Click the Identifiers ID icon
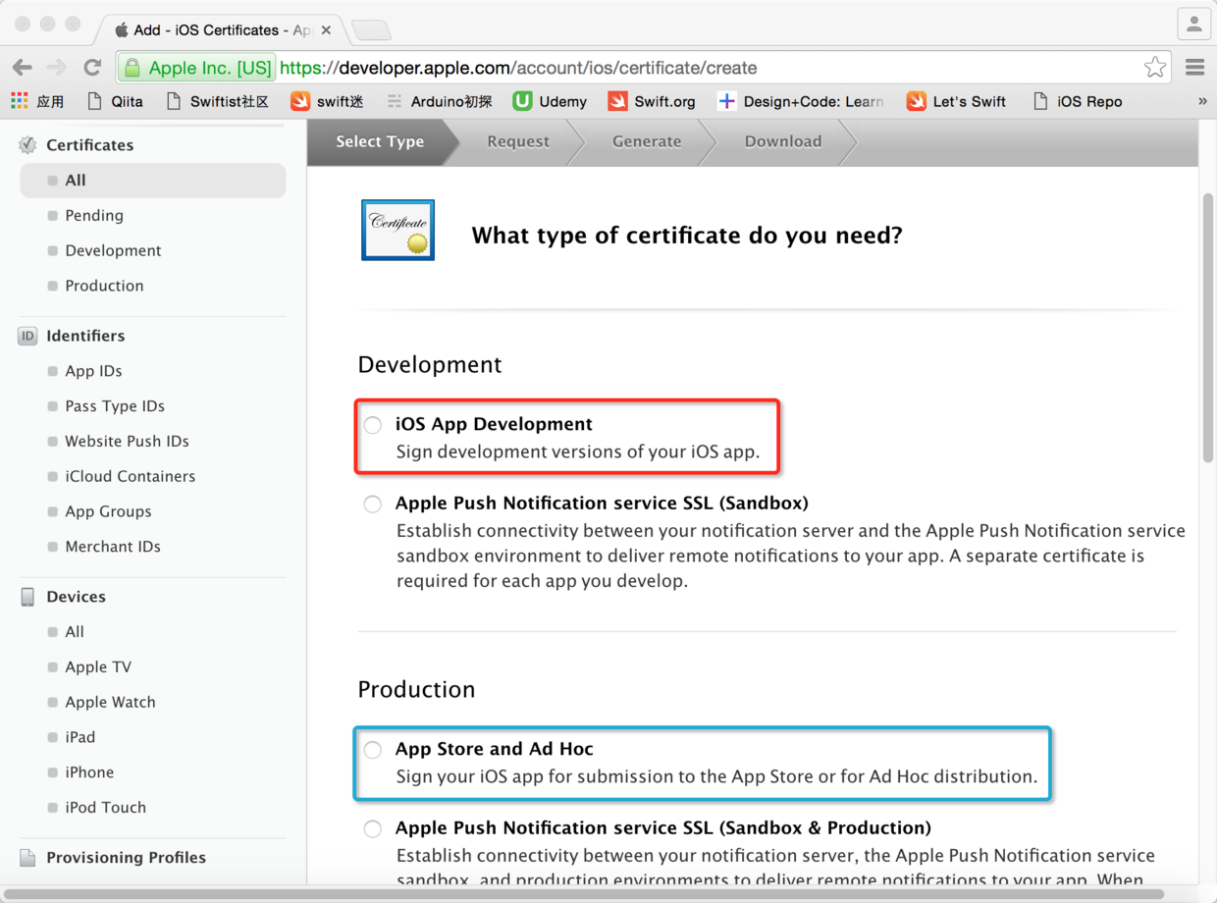Viewport: 1217px width, 903px height. click(27, 336)
